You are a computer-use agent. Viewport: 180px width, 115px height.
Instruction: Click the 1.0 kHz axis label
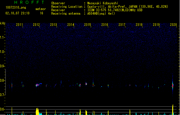(x=2, y=52)
